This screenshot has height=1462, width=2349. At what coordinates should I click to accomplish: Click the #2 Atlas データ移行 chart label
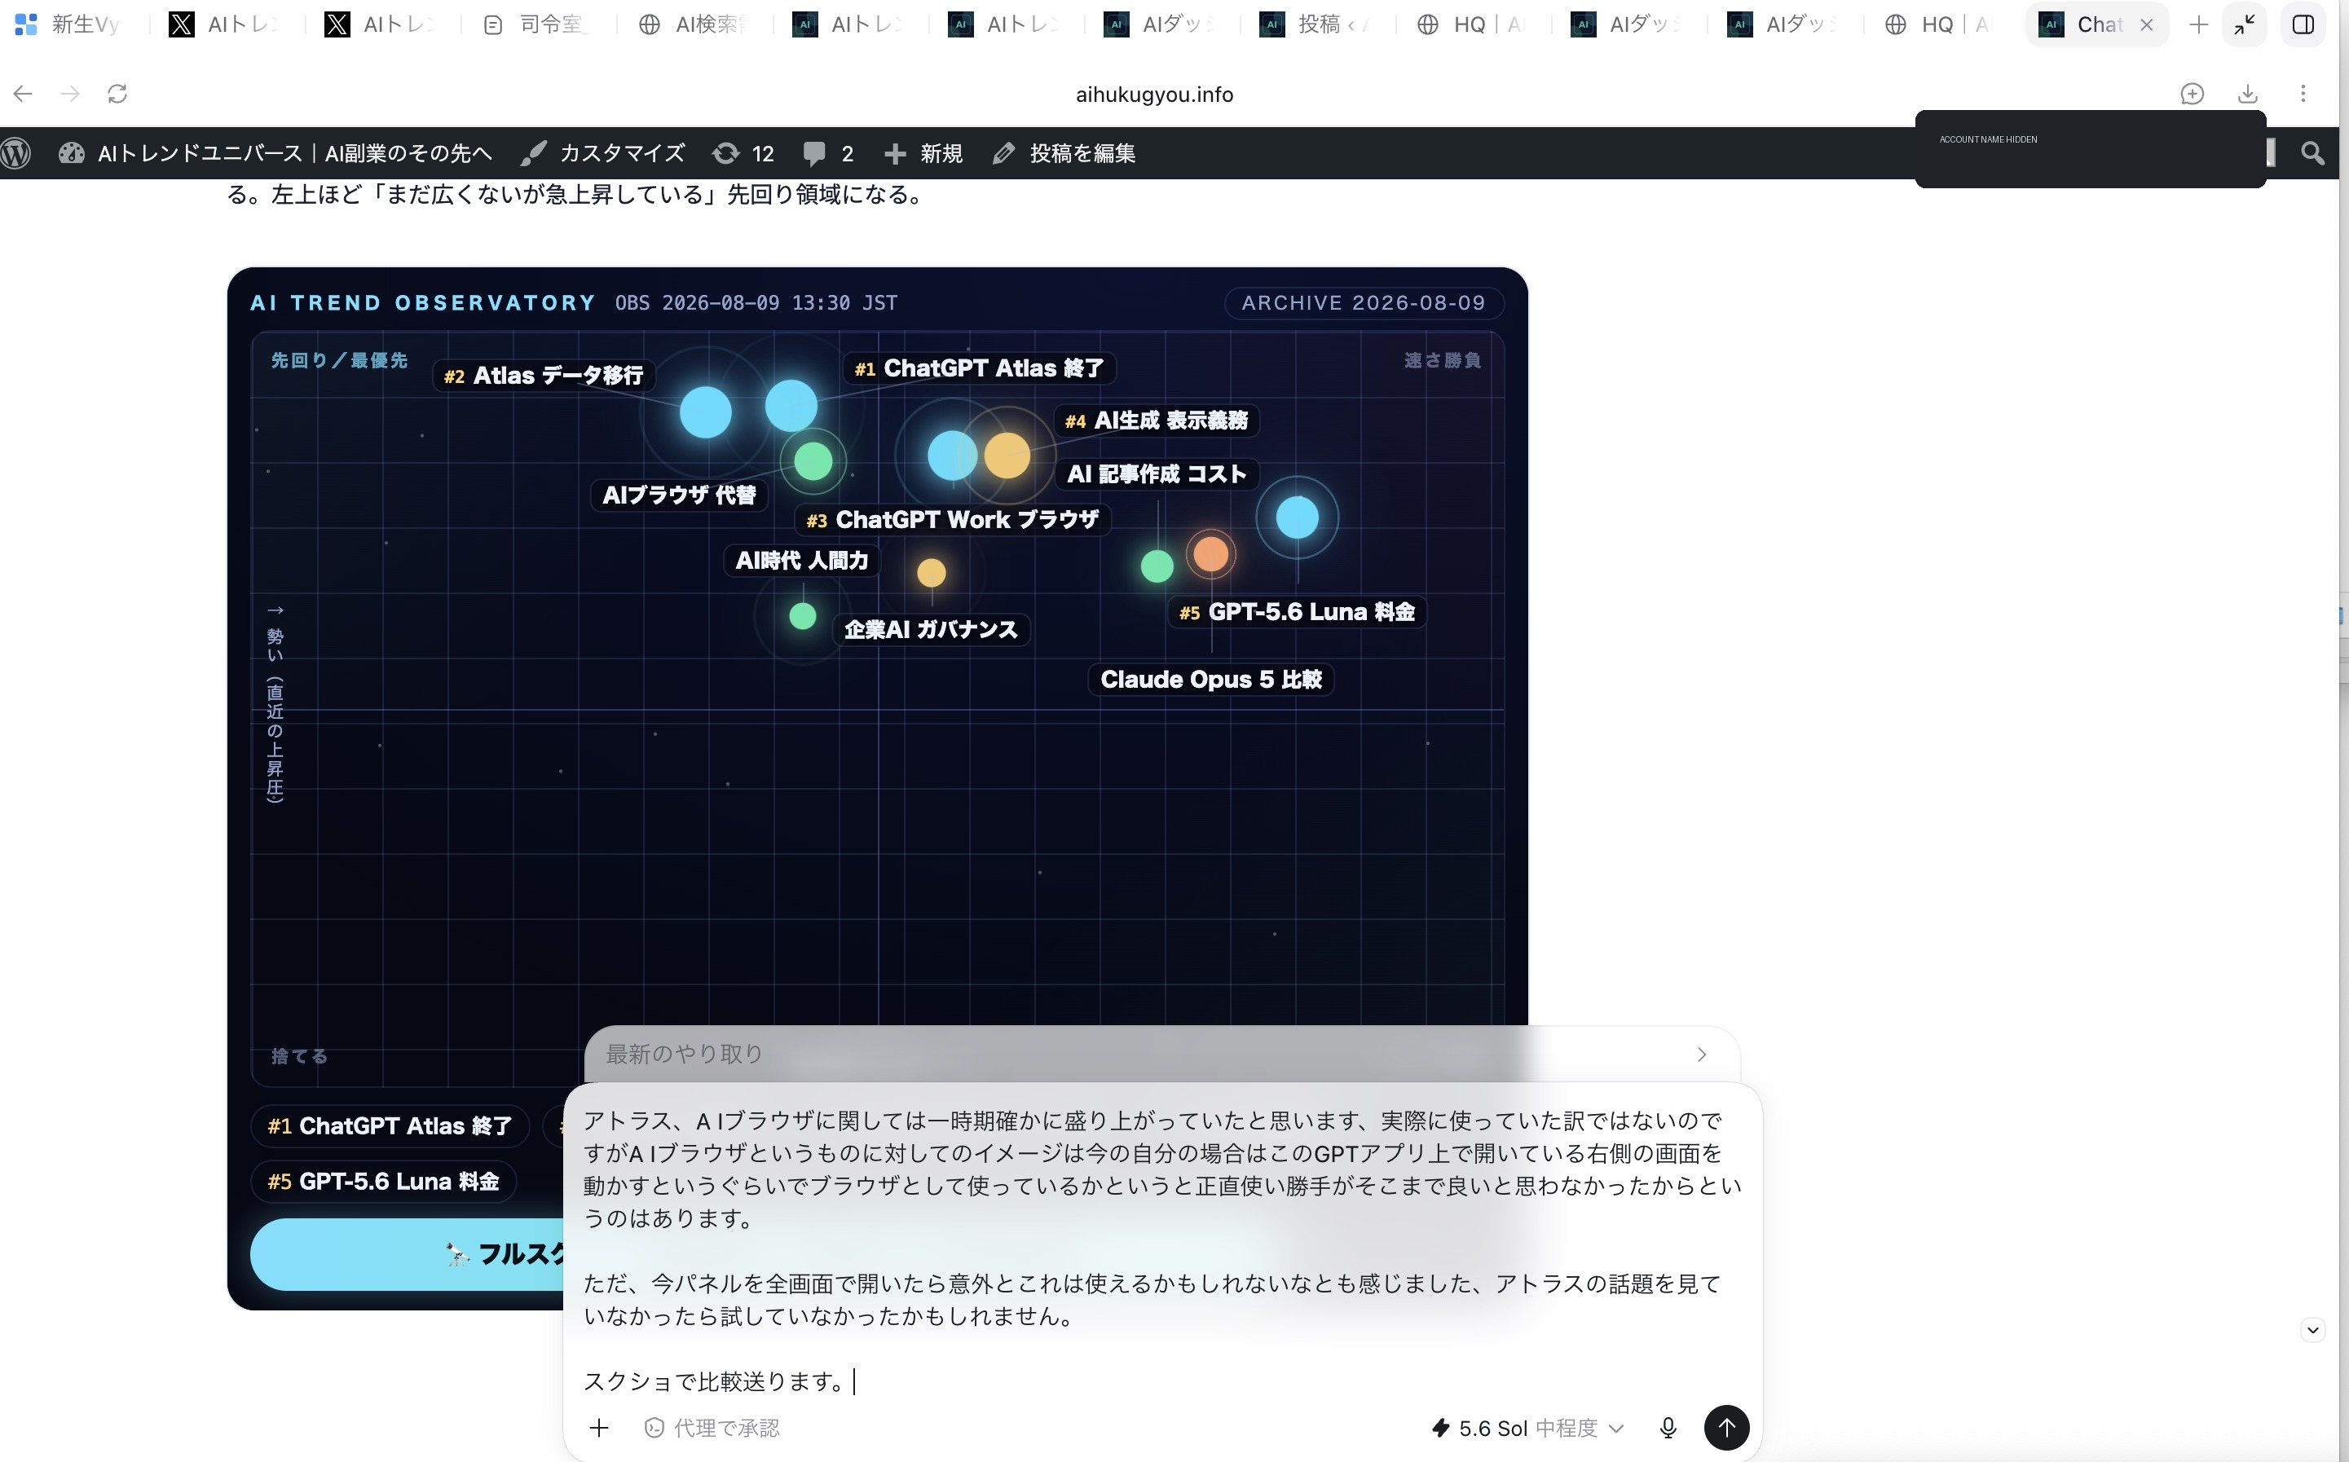point(544,375)
